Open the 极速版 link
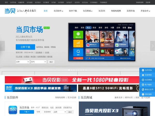Viewport: 155px width, 116px height. [47, 47]
